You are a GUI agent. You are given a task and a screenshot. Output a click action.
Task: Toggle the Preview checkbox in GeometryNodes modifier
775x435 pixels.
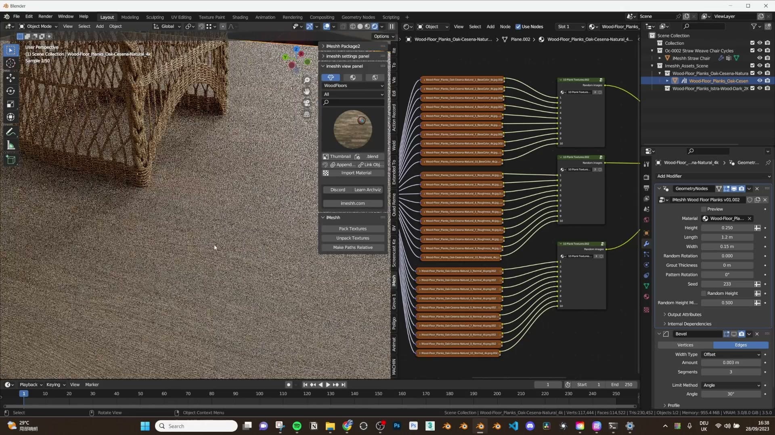point(704,209)
